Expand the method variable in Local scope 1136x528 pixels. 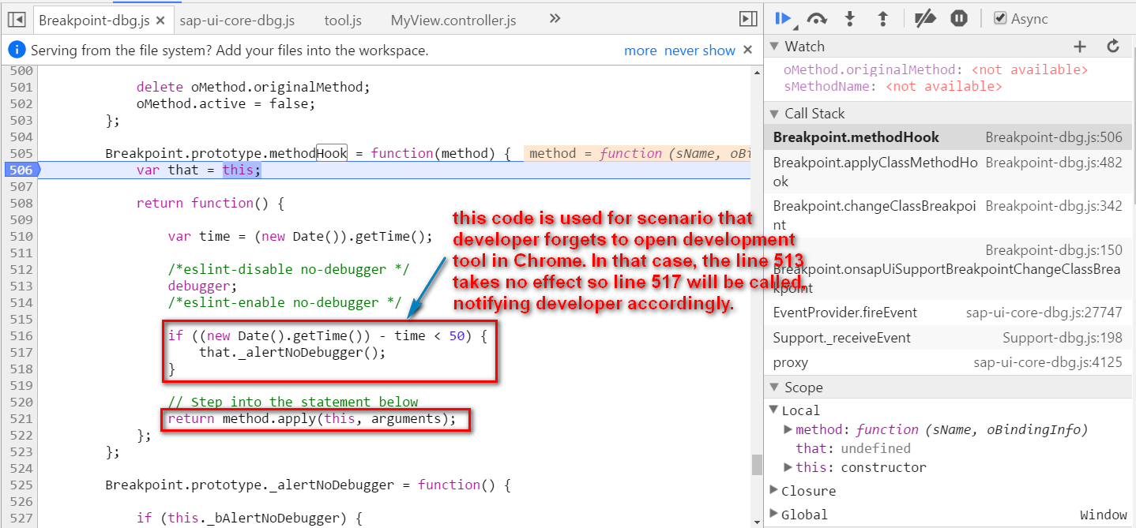(788, 430)
